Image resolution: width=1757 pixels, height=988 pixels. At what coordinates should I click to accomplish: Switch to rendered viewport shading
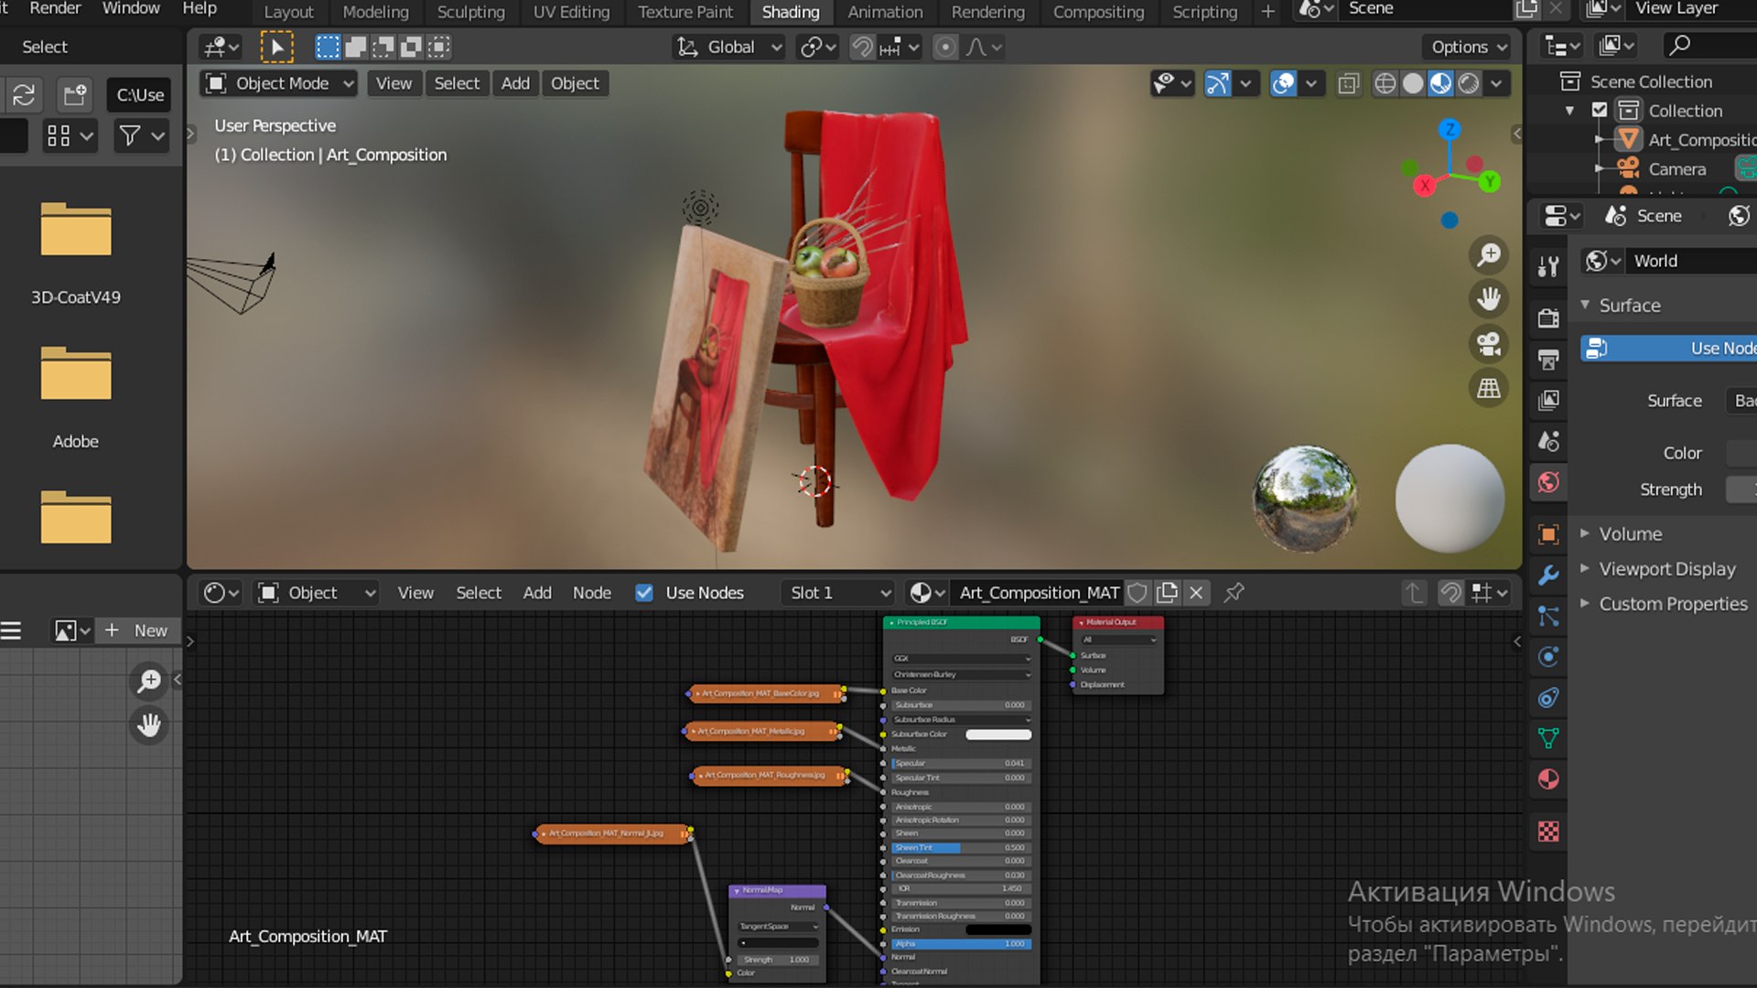click(x=1468, y=84)
